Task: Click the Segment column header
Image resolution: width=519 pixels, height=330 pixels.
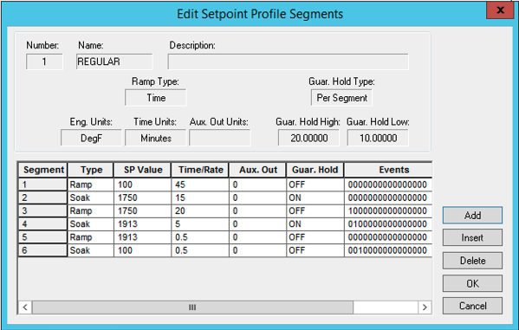Action: pyautogui.click(x=43, y=170)
